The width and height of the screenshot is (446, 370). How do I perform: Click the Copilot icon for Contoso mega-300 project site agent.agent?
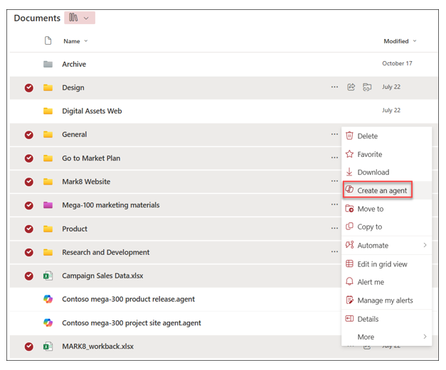(48, 322)
